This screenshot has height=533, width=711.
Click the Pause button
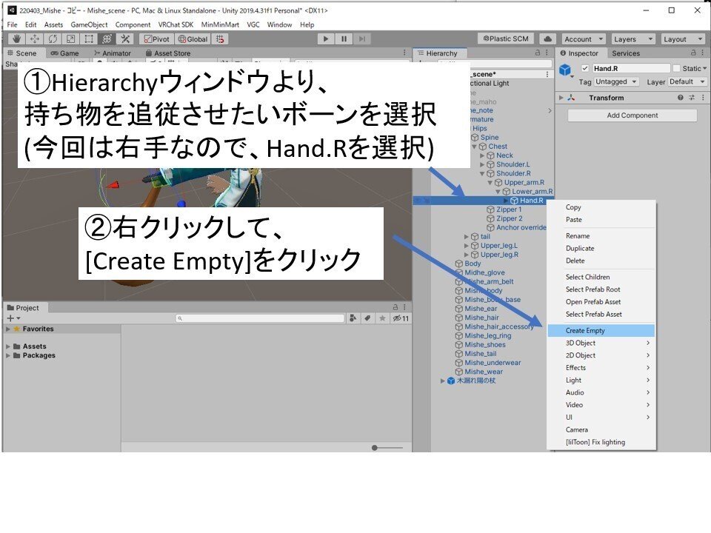[x=344, y=39]
